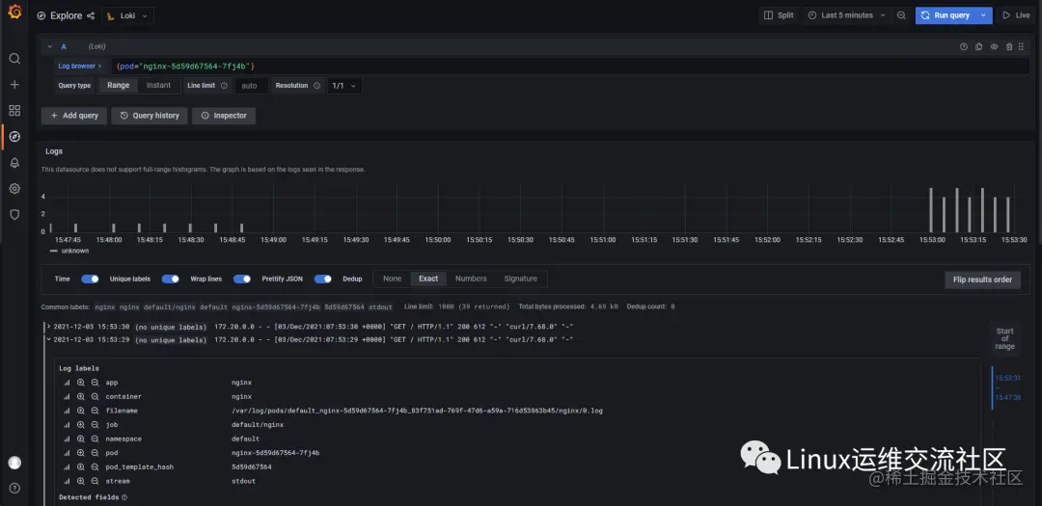The height and width of the screenshot is (506, 1042).
Task: Click the zoom out time range icon
Action: pos(901,15)
